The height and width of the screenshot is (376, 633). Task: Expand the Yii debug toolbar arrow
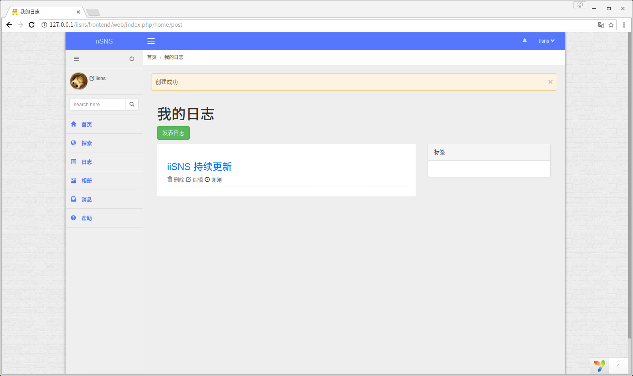click(x=618, y=366)
